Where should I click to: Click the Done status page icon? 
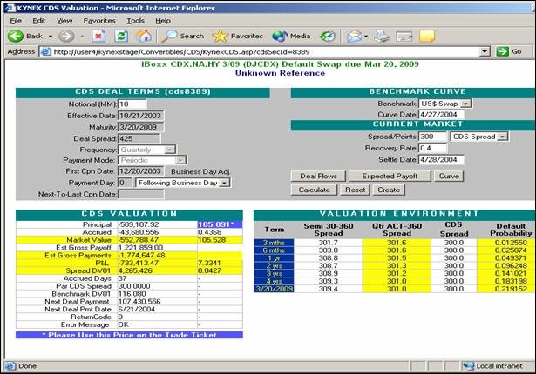point(10,366)
